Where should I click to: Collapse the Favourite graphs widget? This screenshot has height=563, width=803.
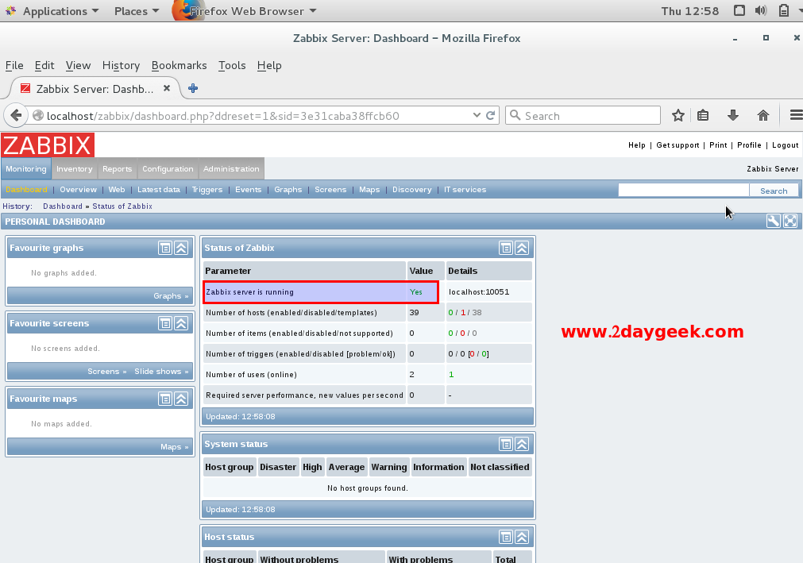(181, 249)
